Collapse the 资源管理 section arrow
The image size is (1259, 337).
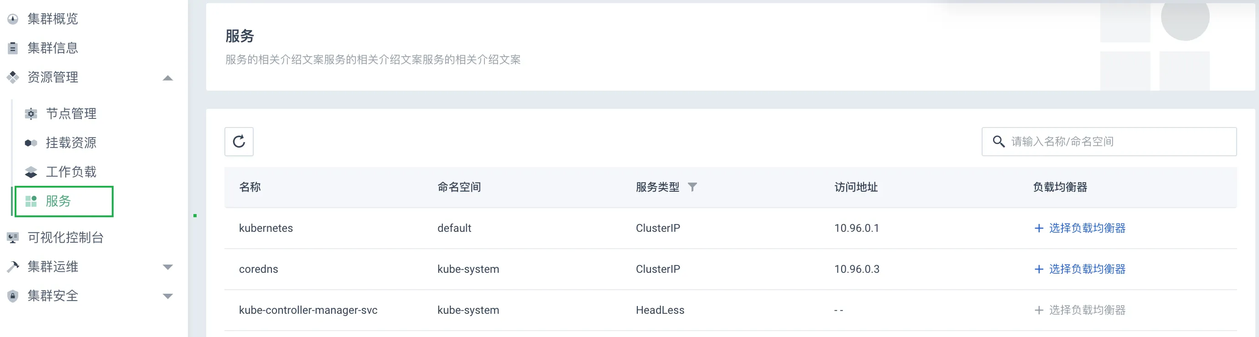coord(168,77)
